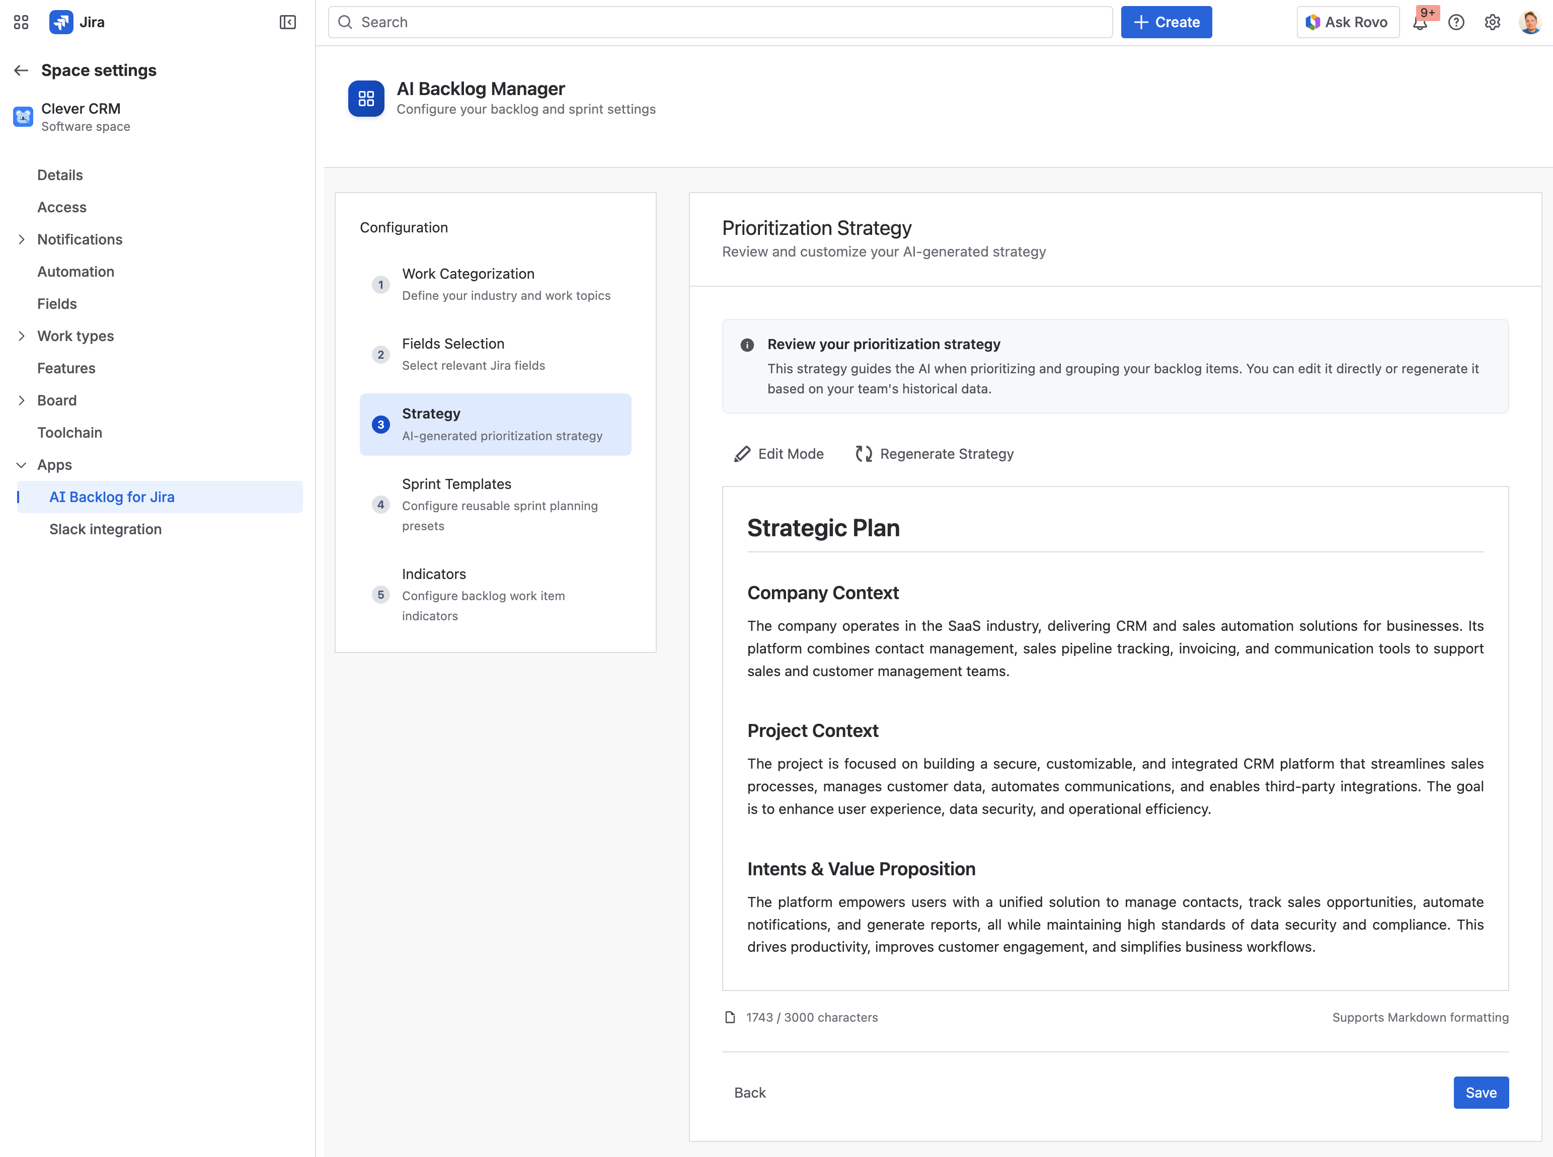Save the prioritization strategy
The width and height of the screenshot is (1553, 1157).
point(1481,1092)
